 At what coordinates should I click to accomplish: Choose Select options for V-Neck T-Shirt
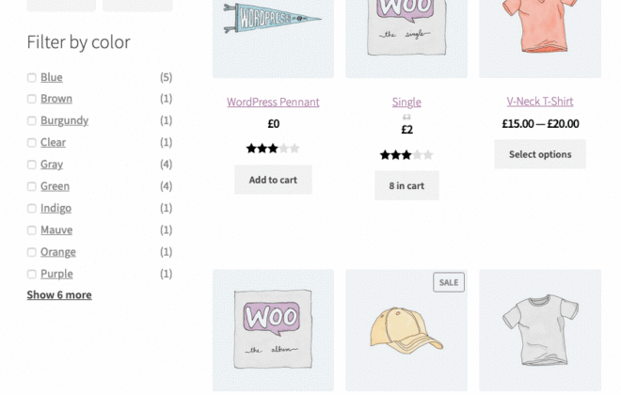540,154
